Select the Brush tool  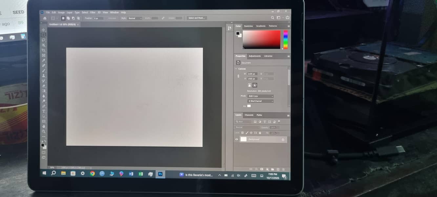[43, 71]
